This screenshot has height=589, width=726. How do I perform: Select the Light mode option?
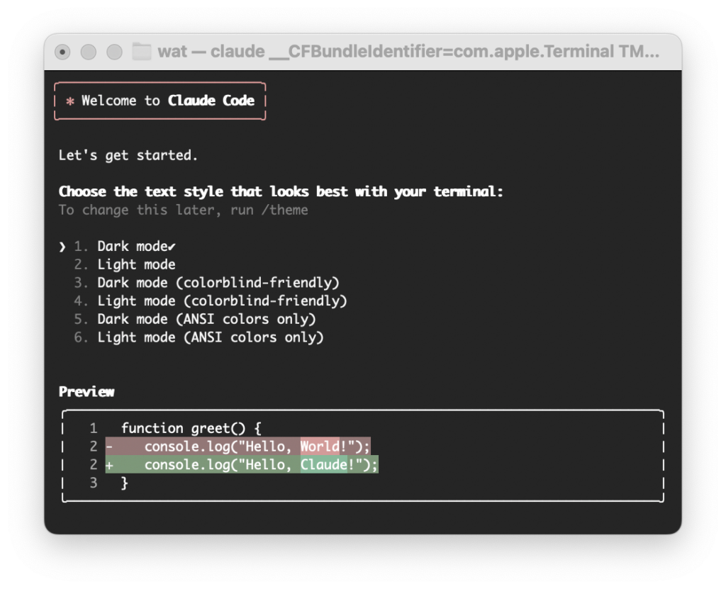(136, 264)
